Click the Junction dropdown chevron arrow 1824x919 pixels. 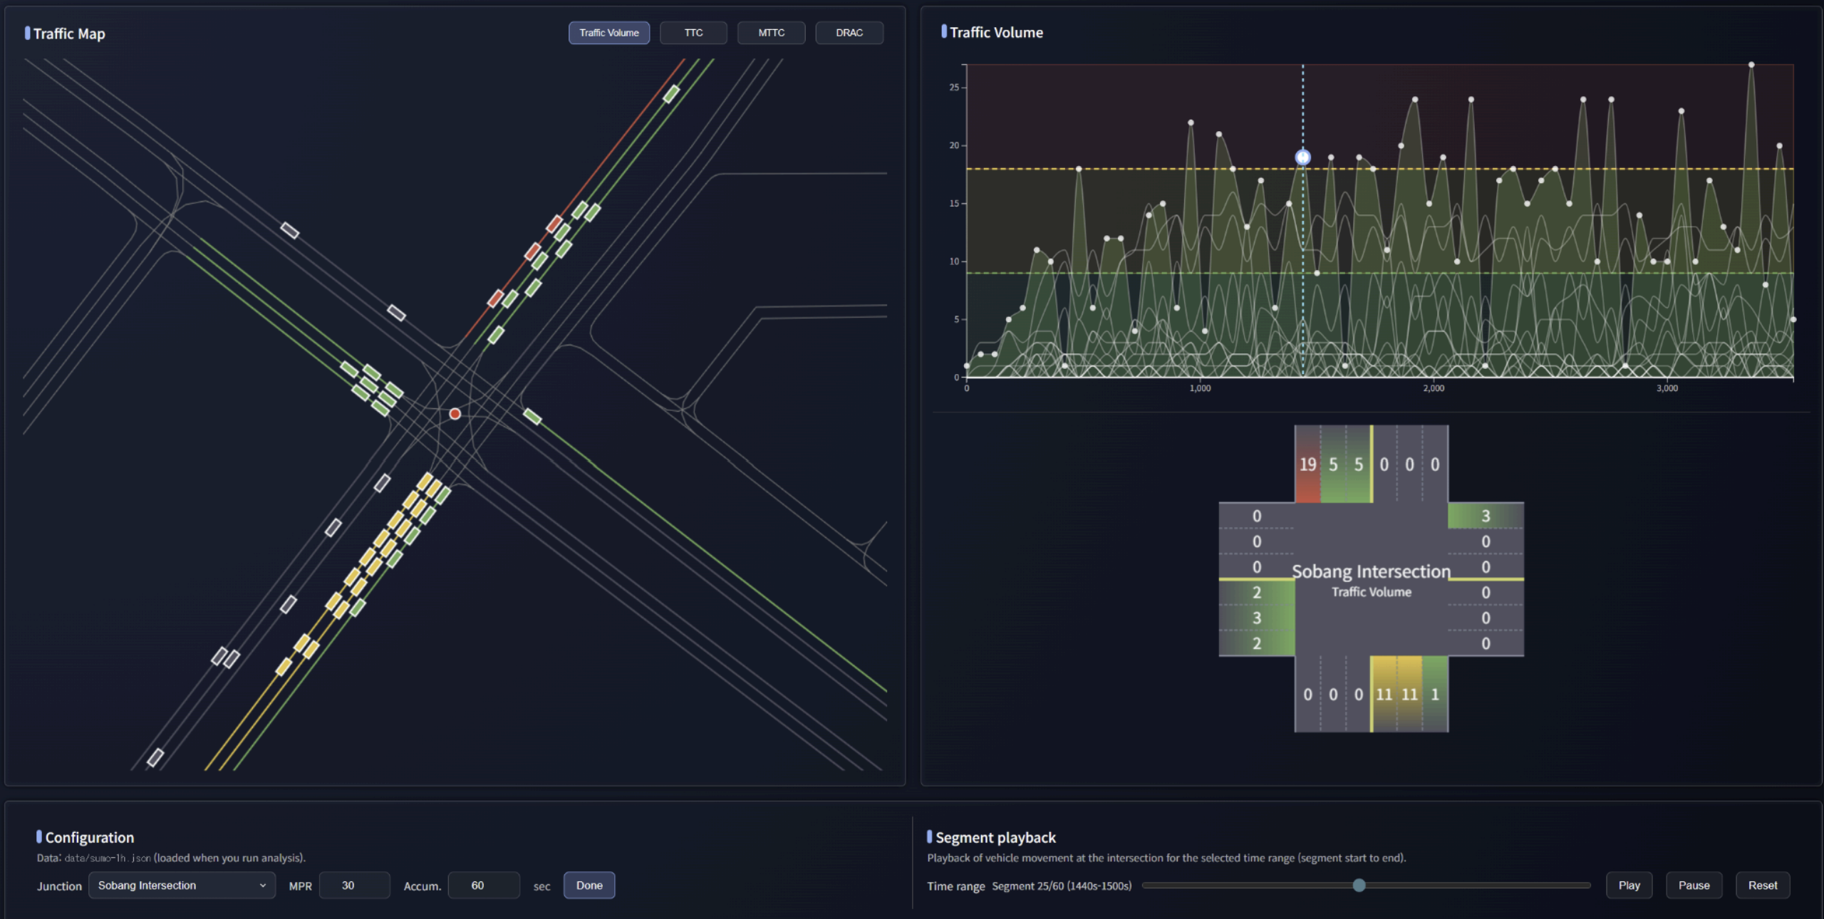tap(262, 886)
